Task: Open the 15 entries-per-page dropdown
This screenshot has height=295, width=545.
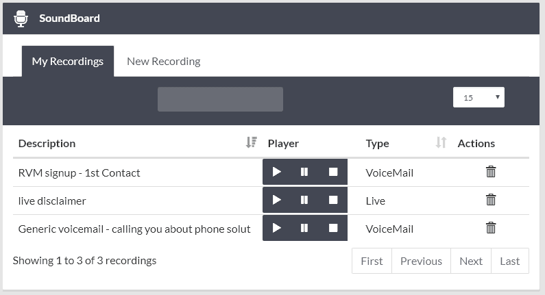Action: tap(479, 97)
